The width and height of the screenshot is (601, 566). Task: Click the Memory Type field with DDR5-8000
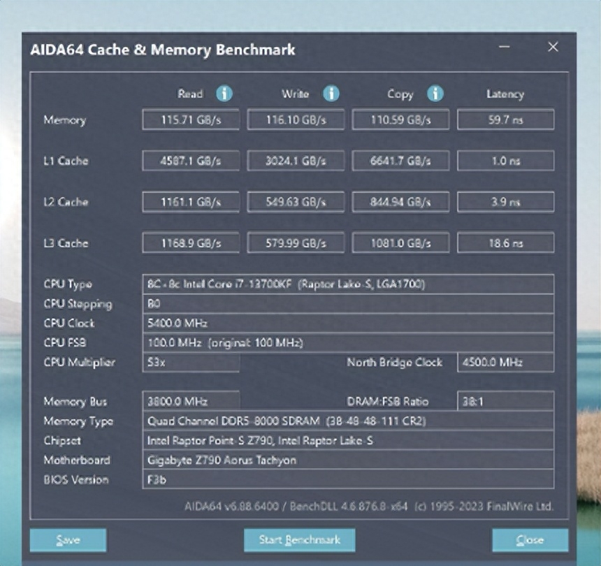pos(348,421)
